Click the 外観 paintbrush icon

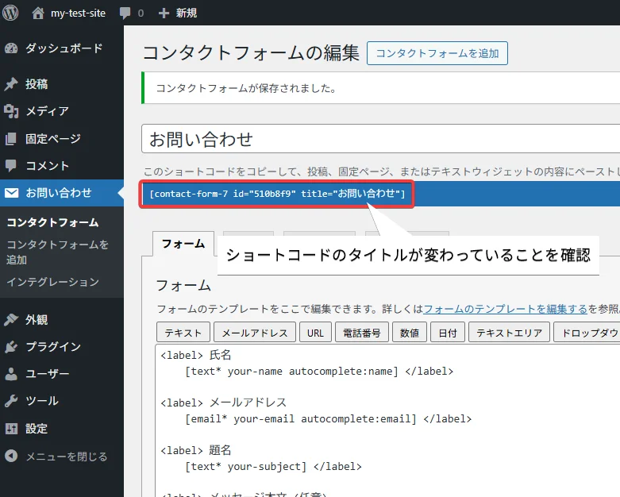point(11,319)
